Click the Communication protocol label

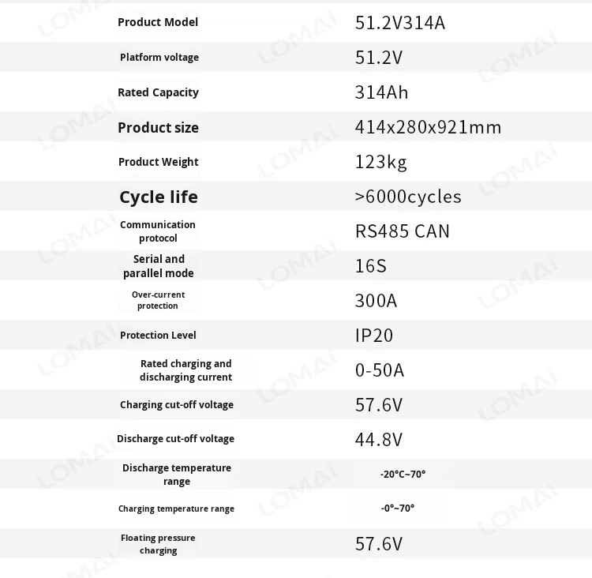pos(158,231)
